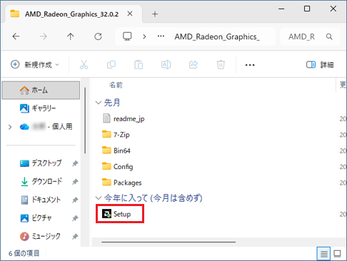Go up one folder level

[x=70, y=36]
